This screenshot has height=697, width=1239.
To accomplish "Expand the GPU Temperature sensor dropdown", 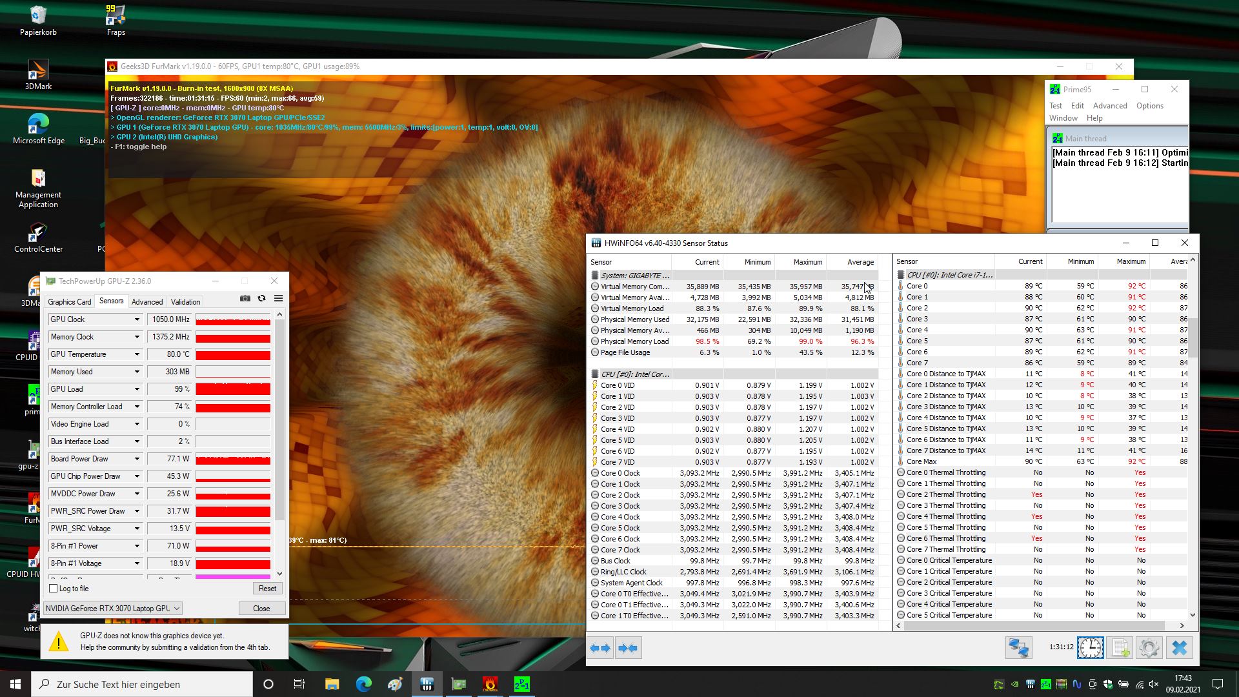I will pos(137,354).
